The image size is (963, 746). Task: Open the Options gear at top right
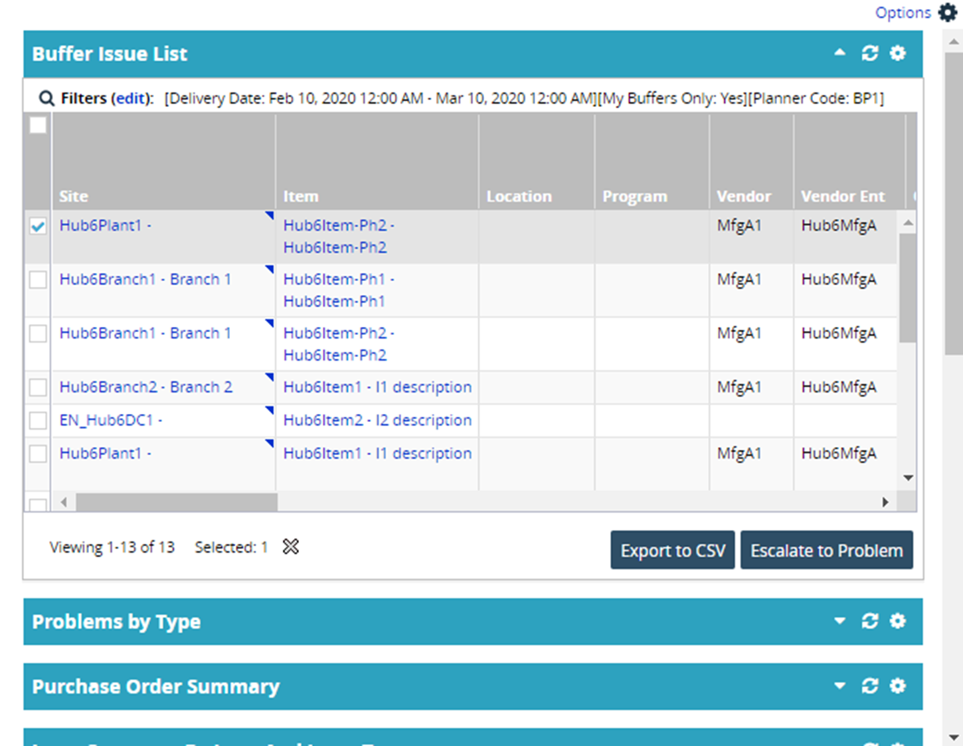coord(948,12)
